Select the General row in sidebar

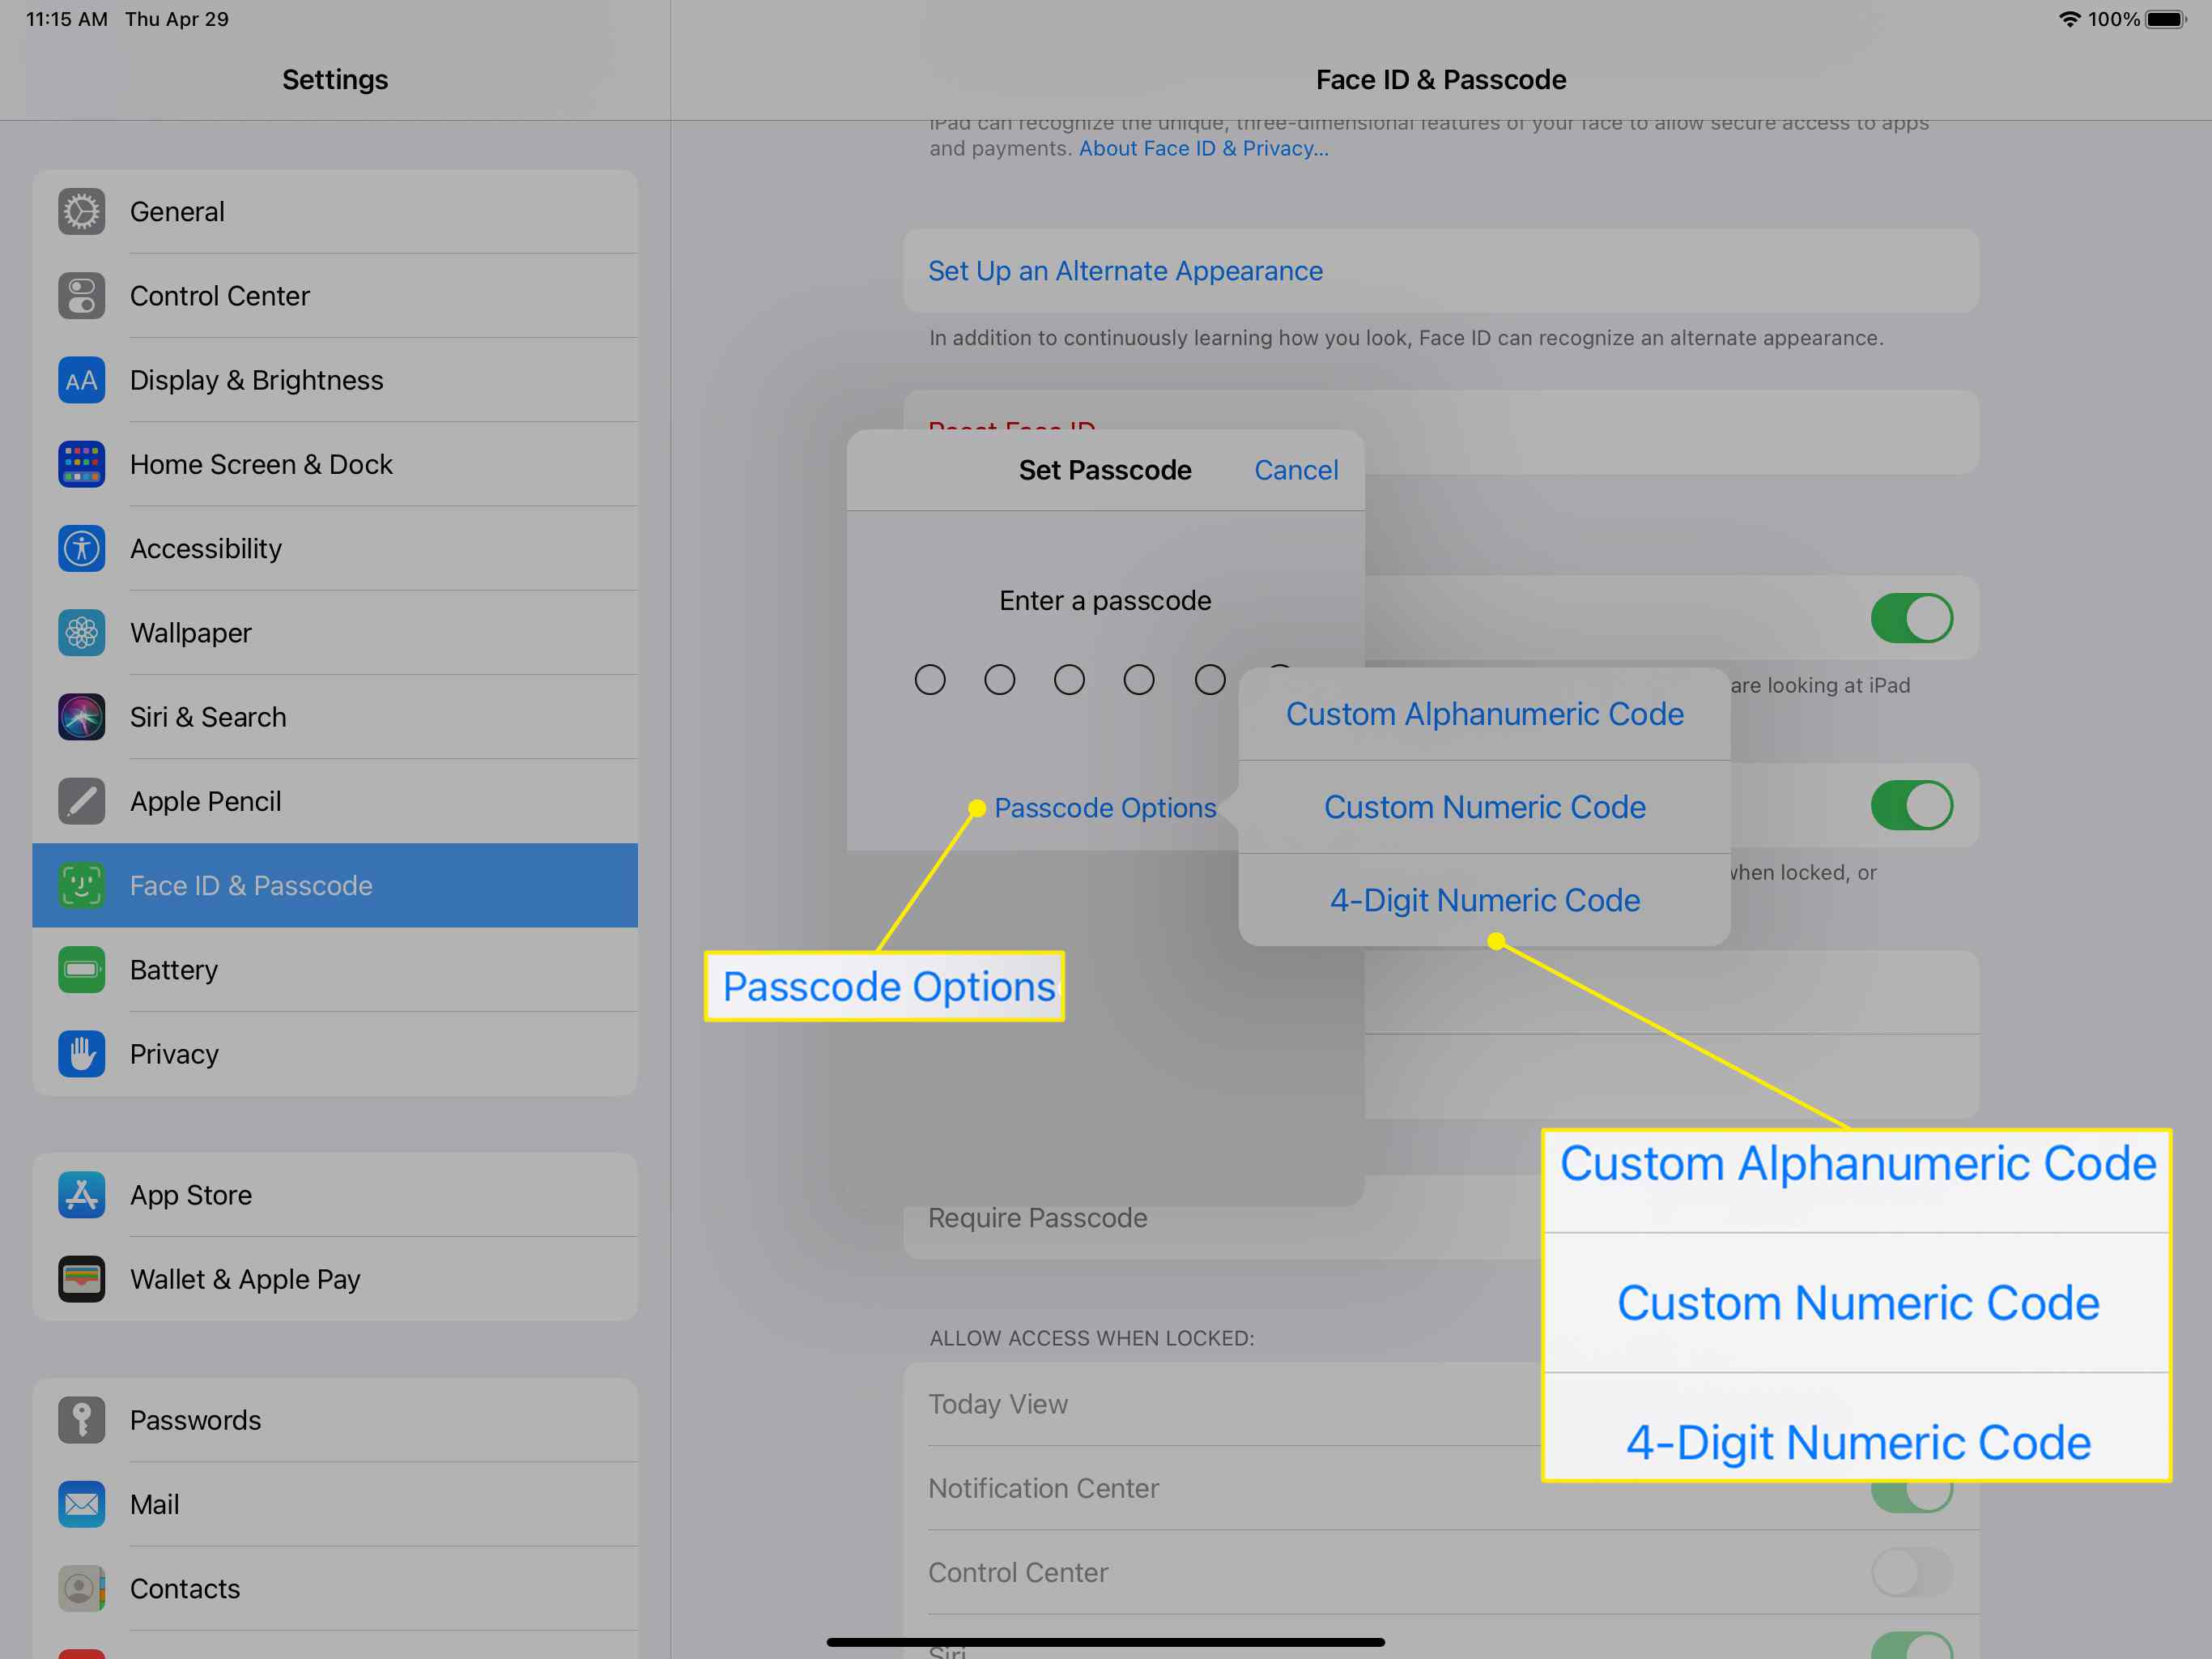click(335, 212)
